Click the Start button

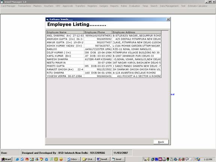(x=6, y=159)
